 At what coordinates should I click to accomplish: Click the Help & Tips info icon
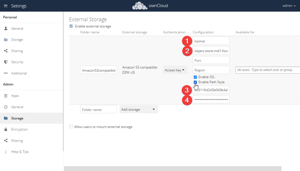click(6, 152)
